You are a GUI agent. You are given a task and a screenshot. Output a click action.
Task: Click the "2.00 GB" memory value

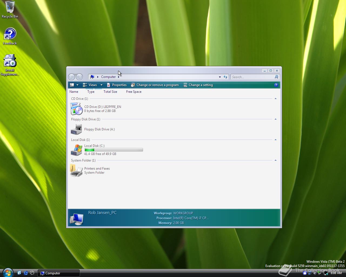[x=178, y=223]
